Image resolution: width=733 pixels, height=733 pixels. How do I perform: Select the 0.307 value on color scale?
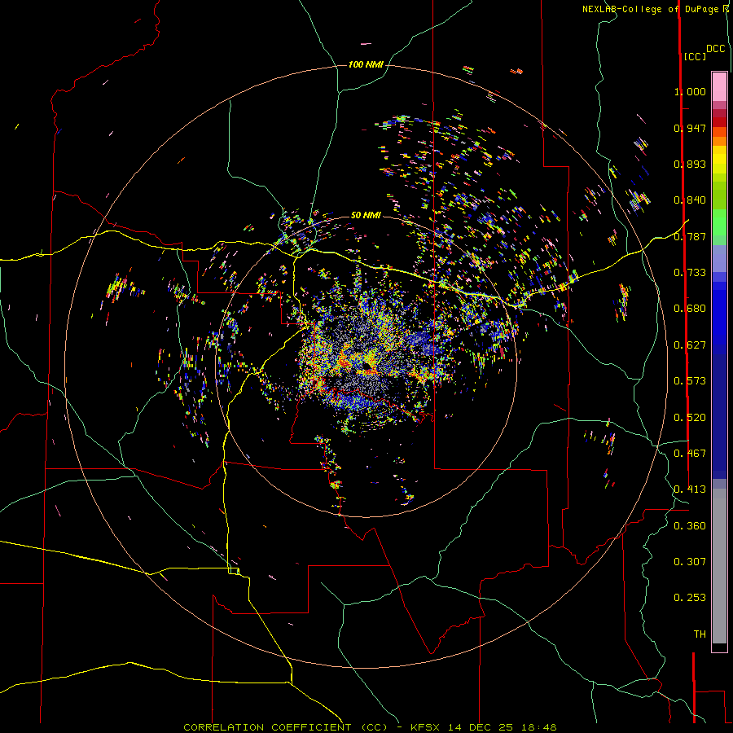(x=690, y=561)
